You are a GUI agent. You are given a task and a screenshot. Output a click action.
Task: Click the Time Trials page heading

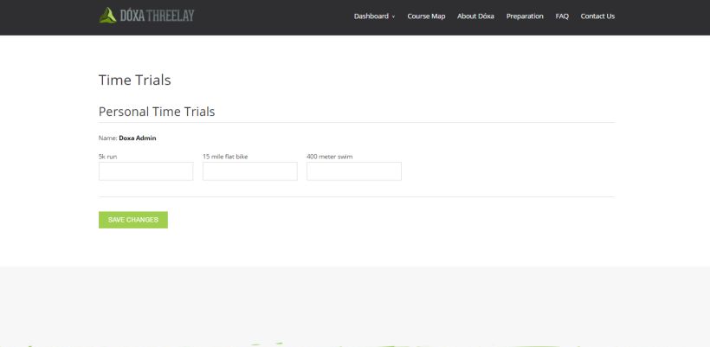(x=134, y=80)
